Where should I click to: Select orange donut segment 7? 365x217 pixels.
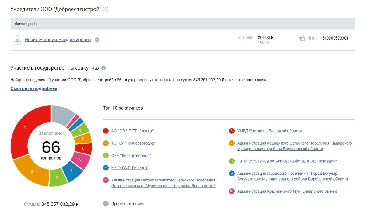(x=82, y=139)
